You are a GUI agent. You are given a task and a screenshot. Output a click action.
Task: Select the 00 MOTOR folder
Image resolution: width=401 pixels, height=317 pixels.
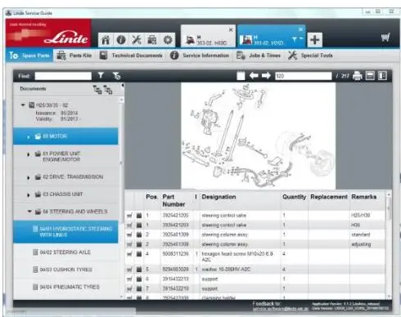click(65, 136)
